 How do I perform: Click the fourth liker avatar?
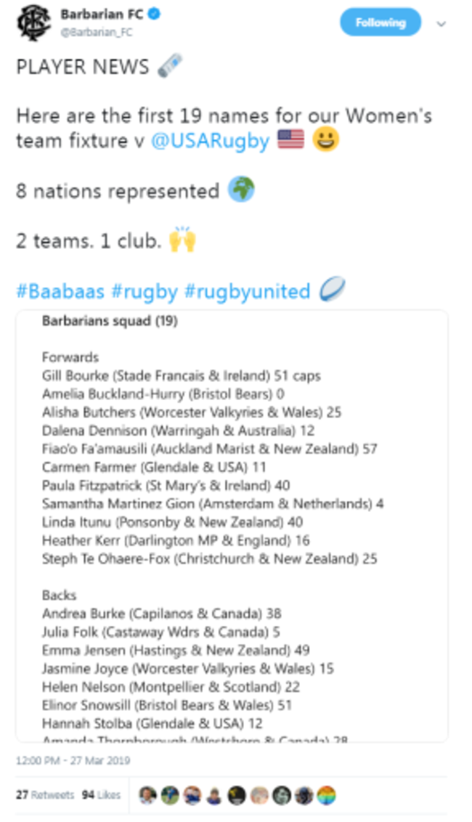214,795
